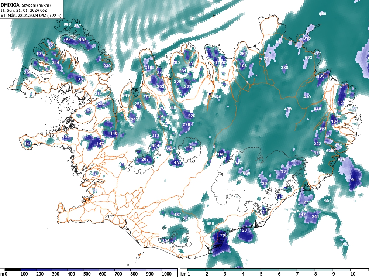Click the visibility value '430'
The width and height of the screenshot is (369, 277).
click(x=307, y=96)
